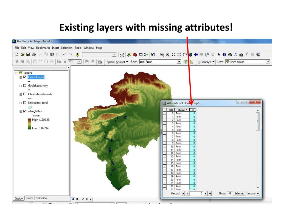Click the srtm_fatlan elevation color ramp
Screen dimensions: 281x211
coord(30,124)
